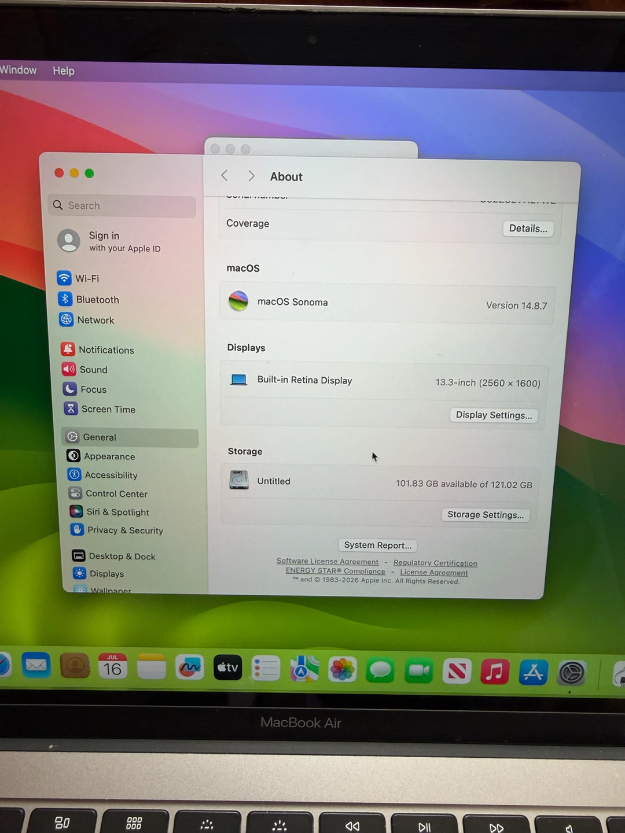Click Version 14.8.7 text
Screen dimensions: 625x833
(x=516, y=305)
